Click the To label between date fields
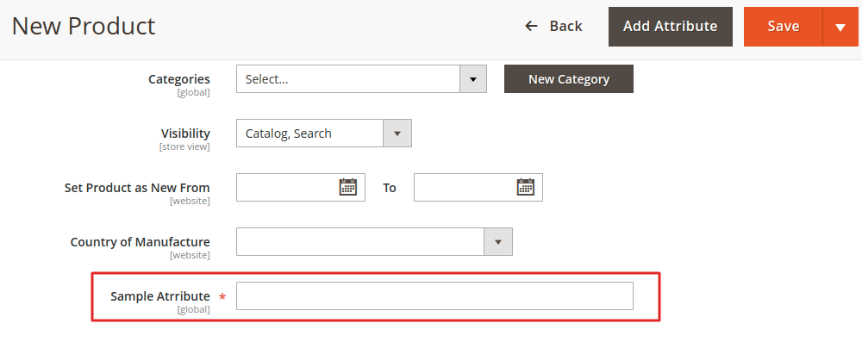 click(390, 188)
